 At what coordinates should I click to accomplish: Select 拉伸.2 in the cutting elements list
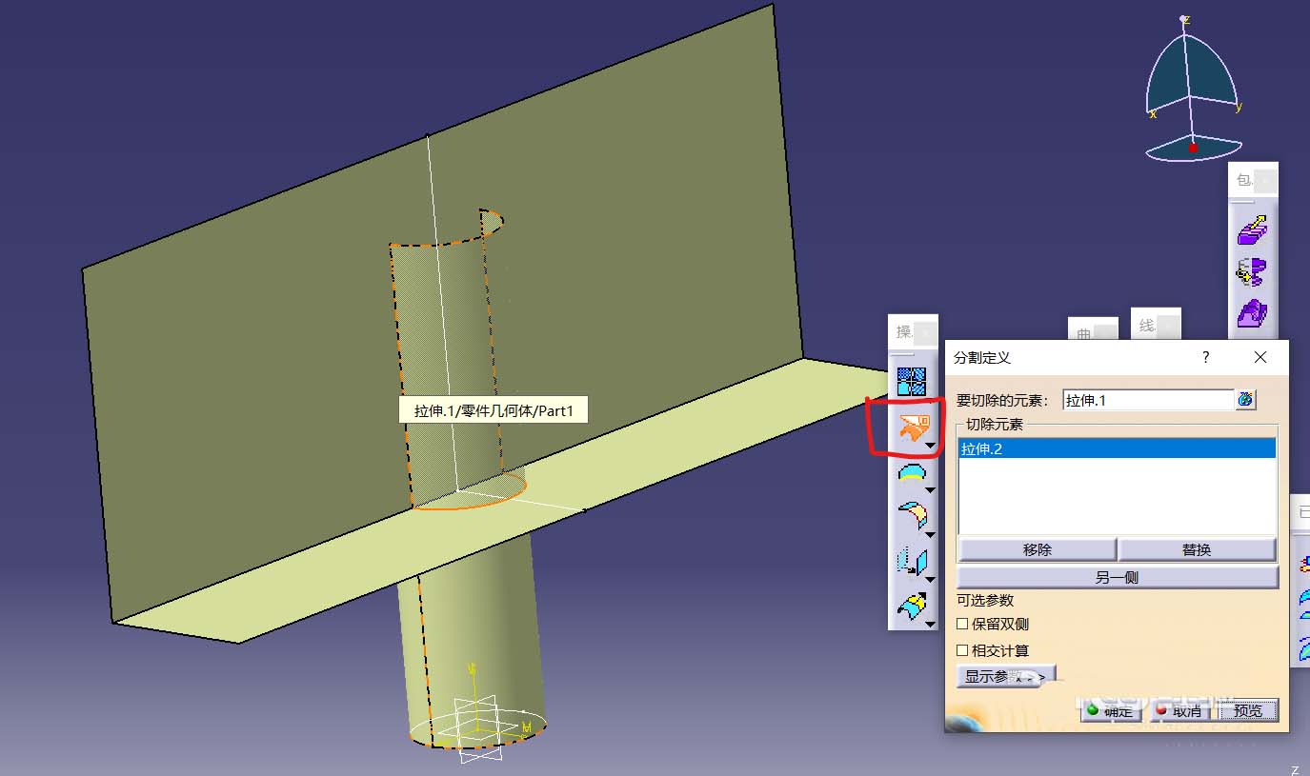click(x=1117, y=448)
